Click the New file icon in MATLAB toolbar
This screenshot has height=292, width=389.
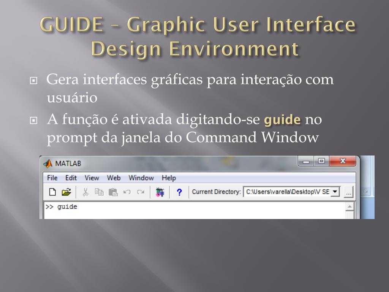(52, 192)
